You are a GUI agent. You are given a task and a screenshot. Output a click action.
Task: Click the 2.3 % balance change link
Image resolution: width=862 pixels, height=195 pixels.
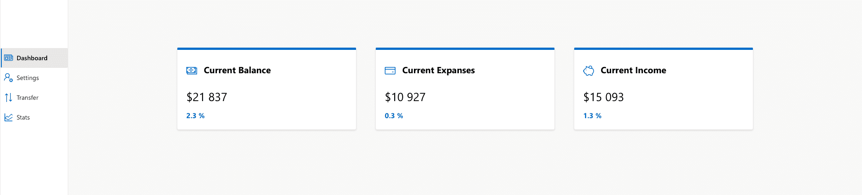pos(195,115)
